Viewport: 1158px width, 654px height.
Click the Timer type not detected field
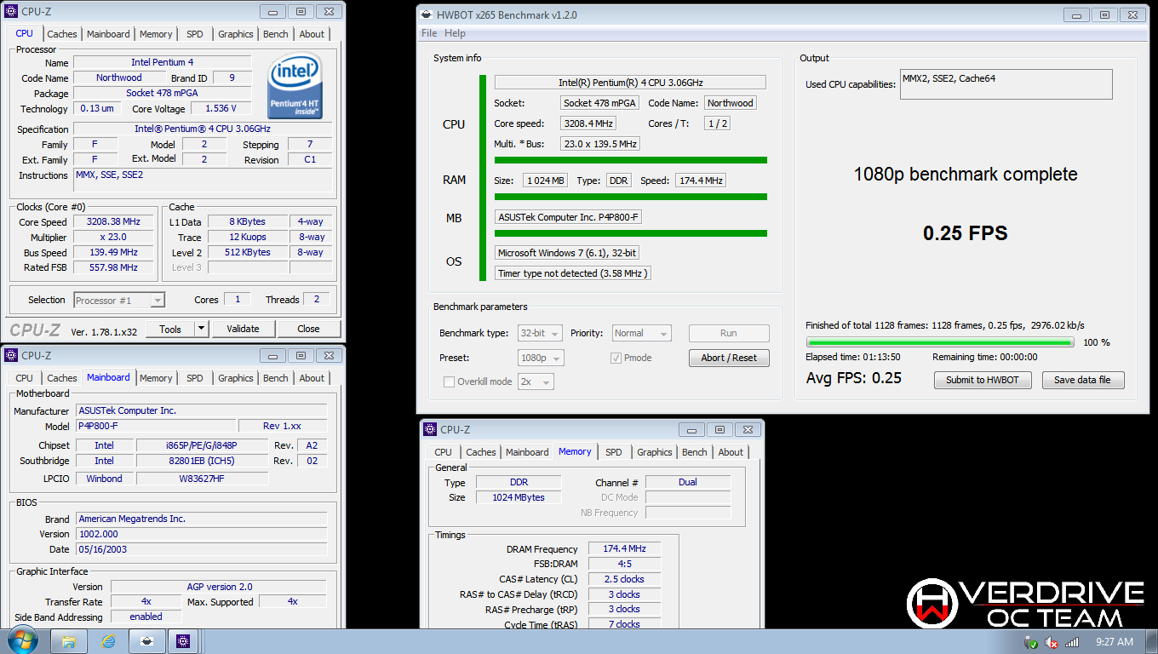pyautogui.click(x=573, y=273)
